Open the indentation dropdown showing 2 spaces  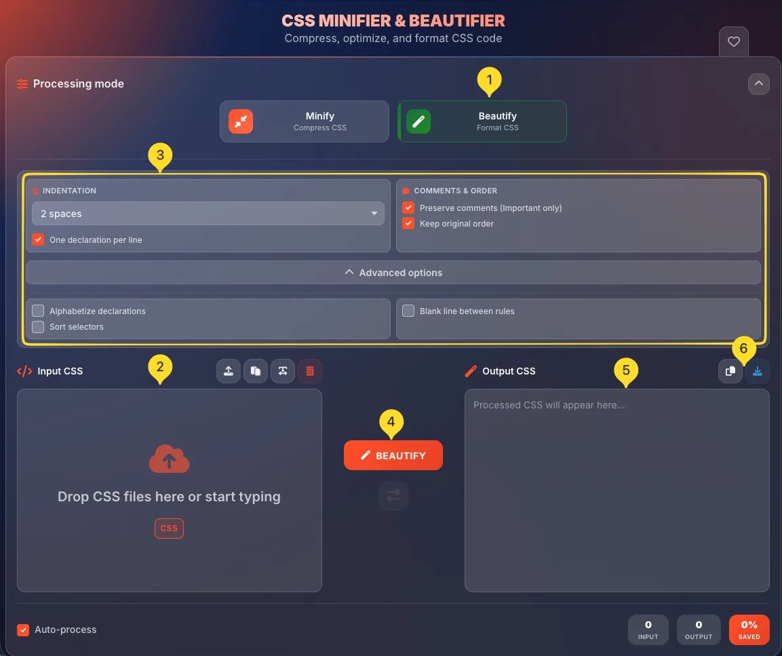208,213
